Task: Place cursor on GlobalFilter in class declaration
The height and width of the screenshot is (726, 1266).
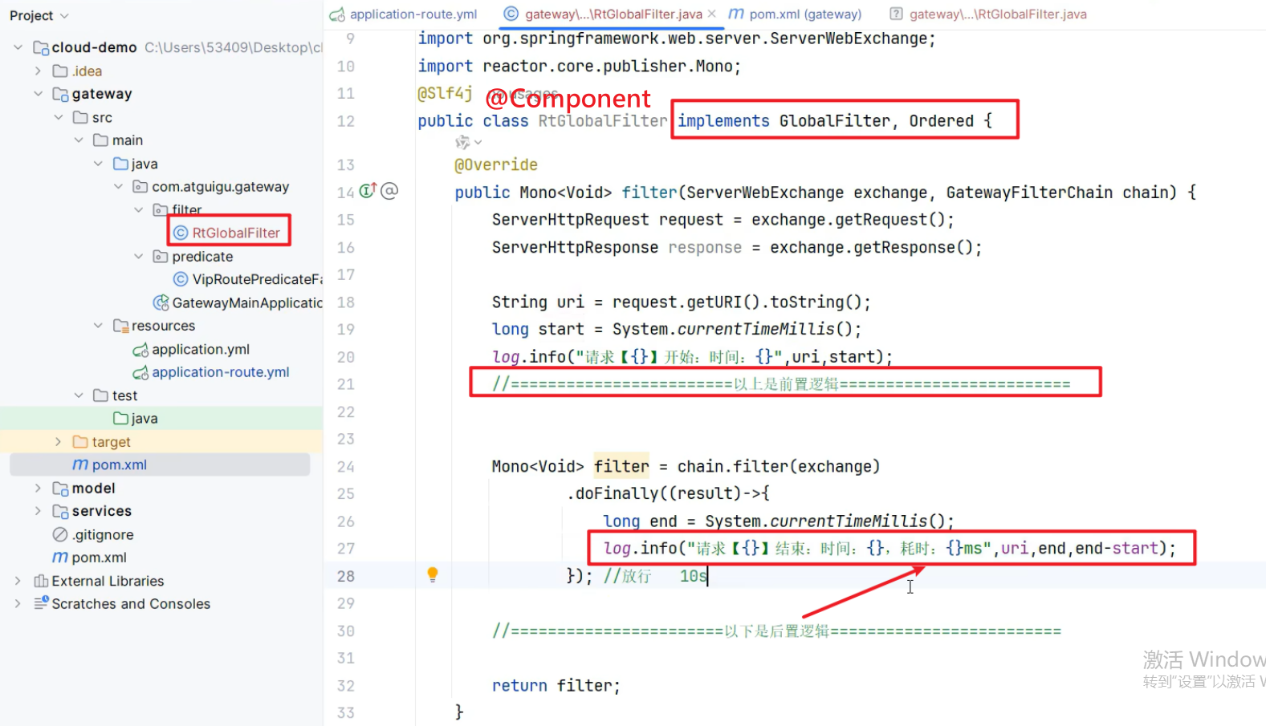Action: (x=835, y=121)
